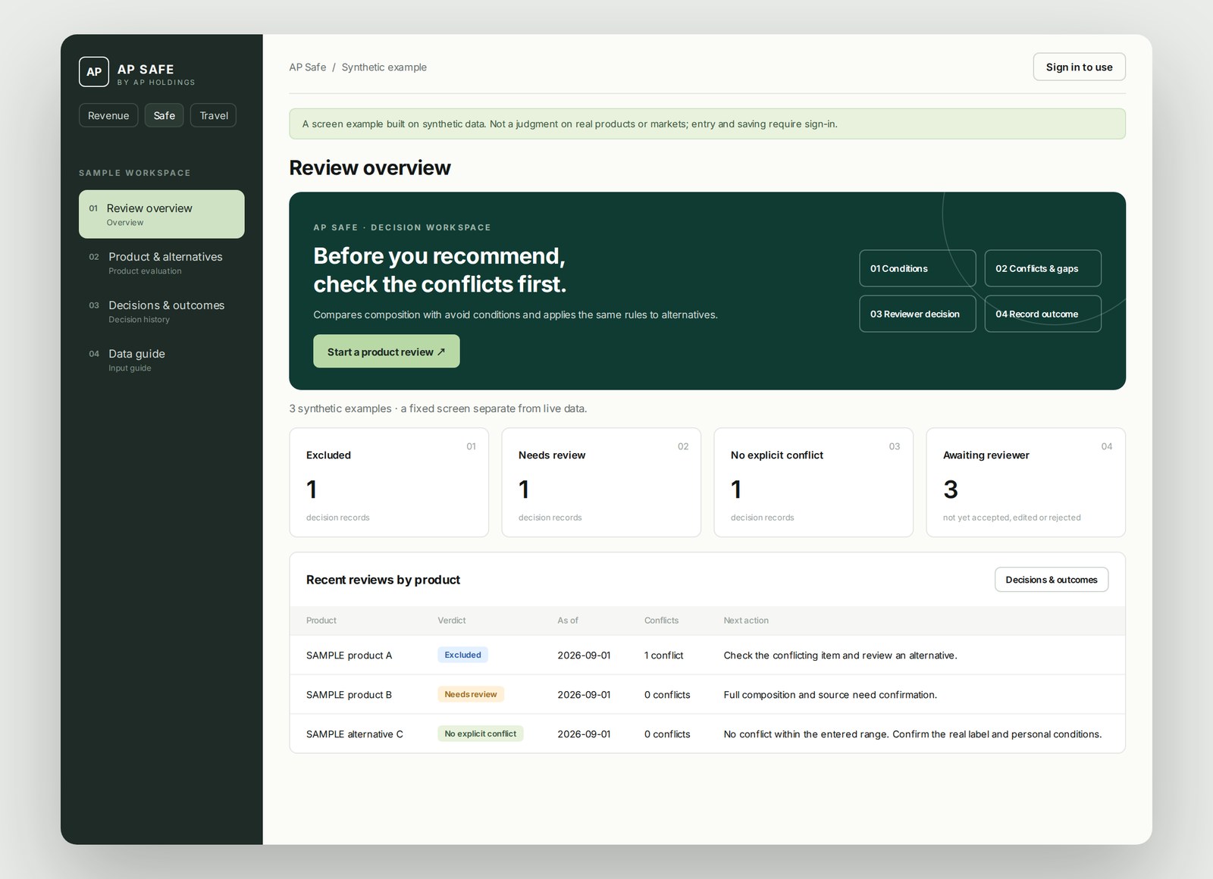
Task: Click the No explicit conflict summary card
Action: (813, 483)
